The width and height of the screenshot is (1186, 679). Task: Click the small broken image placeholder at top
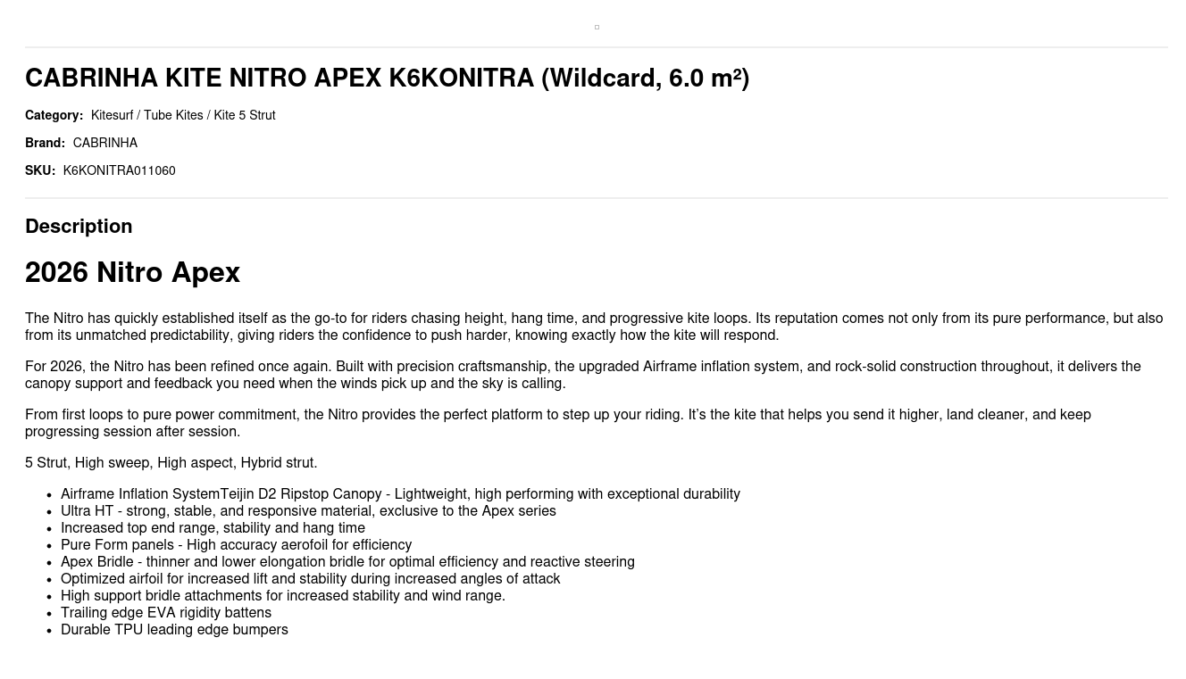click(597, 28)
